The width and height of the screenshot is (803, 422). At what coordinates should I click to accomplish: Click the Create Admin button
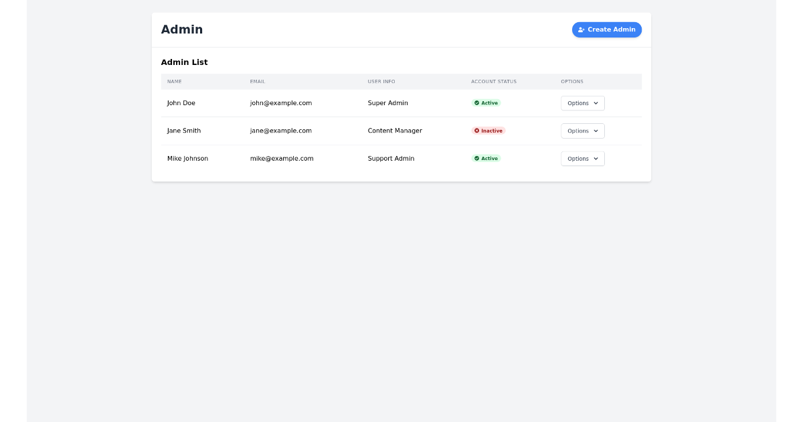click(607, 29)
